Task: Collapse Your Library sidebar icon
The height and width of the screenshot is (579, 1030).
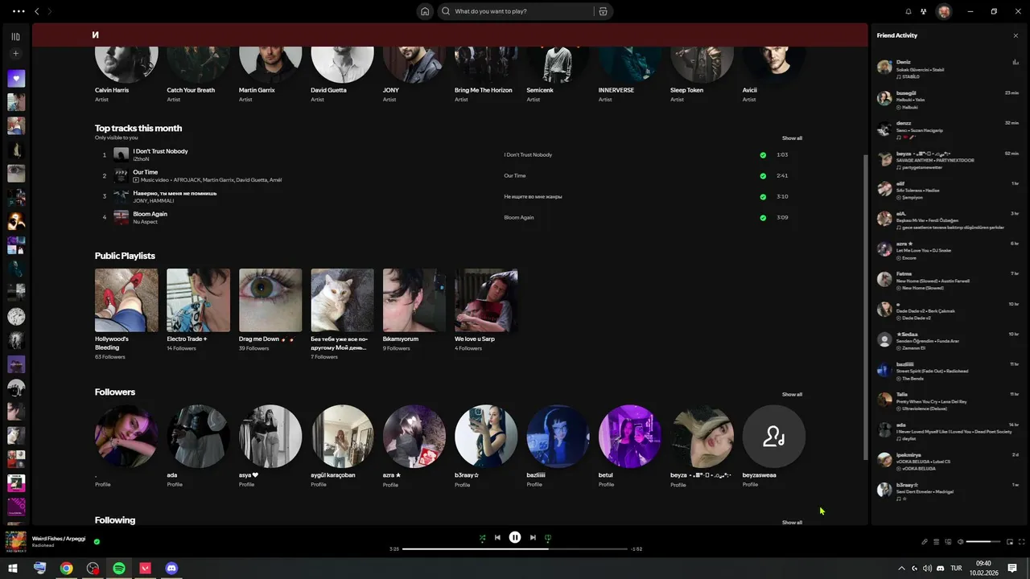Action: [15, 36]
